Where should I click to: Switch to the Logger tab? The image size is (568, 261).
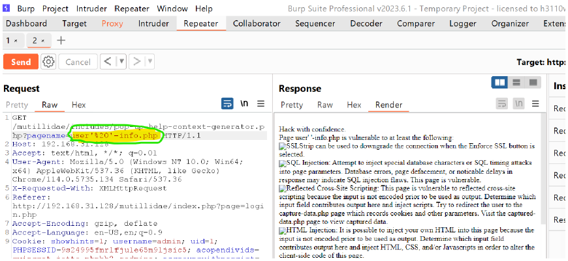(463, 24)
